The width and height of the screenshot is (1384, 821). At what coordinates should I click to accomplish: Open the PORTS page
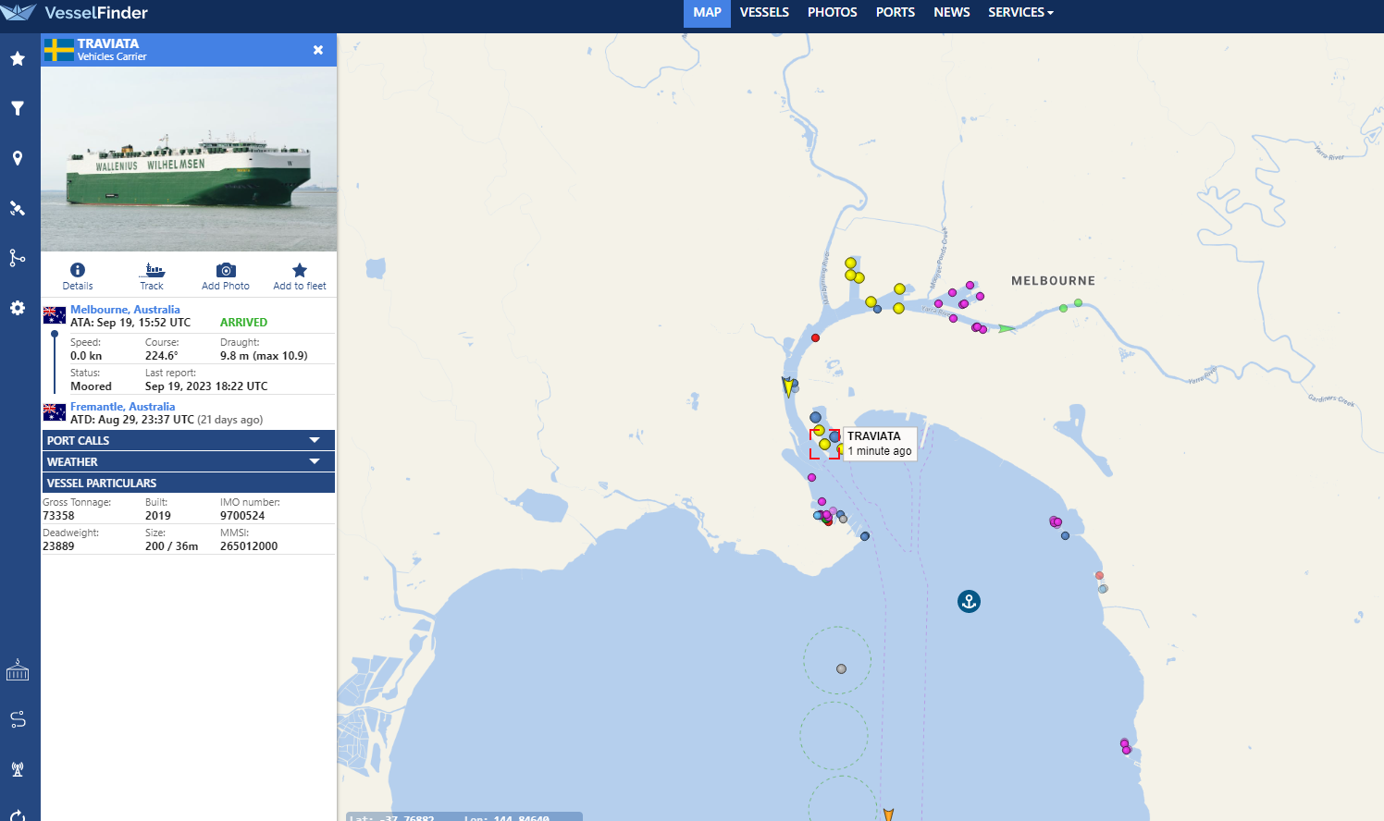coord(896,12)
